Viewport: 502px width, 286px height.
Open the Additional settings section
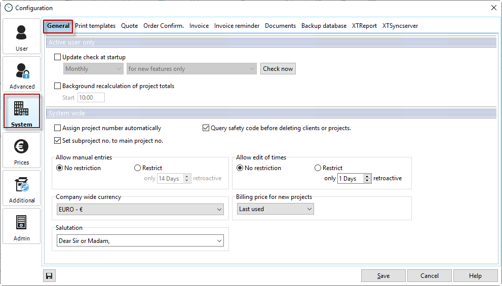pyautogui.click(x=22, y=188)
